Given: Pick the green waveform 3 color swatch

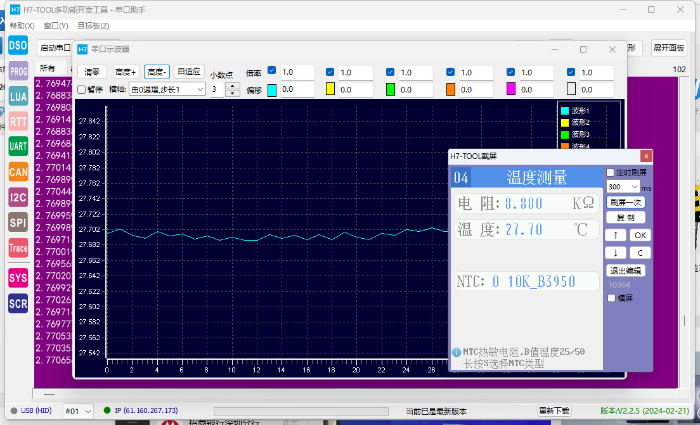Looking at the screenshot, I should pyautogui.click(x=391, y=89).
